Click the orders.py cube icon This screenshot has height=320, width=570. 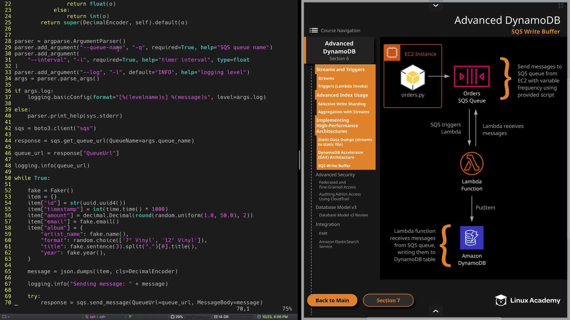413,78
